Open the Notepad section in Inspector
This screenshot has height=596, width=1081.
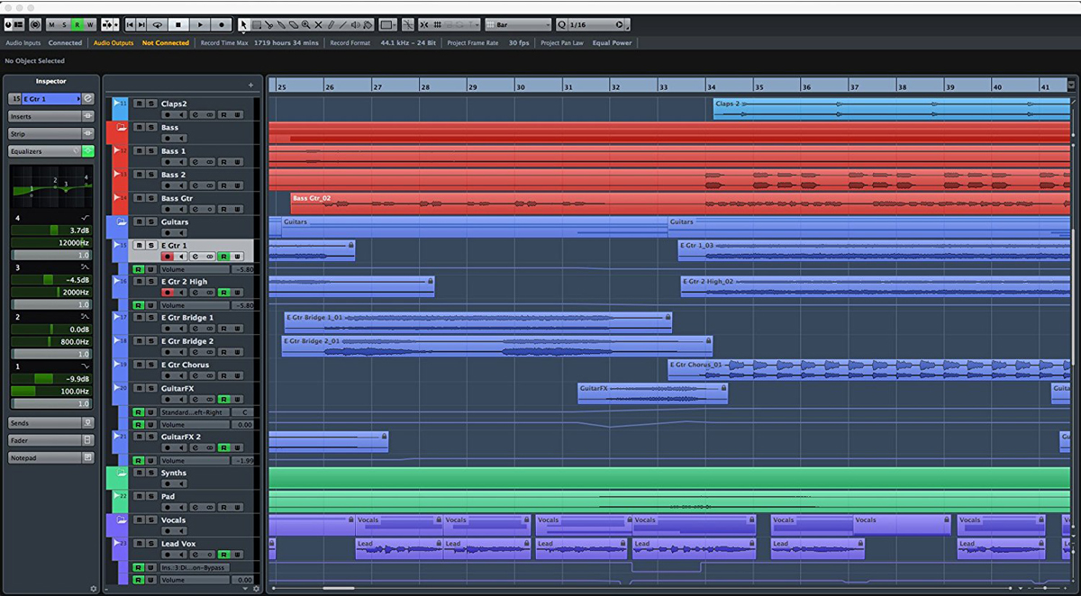coord(45,457)
